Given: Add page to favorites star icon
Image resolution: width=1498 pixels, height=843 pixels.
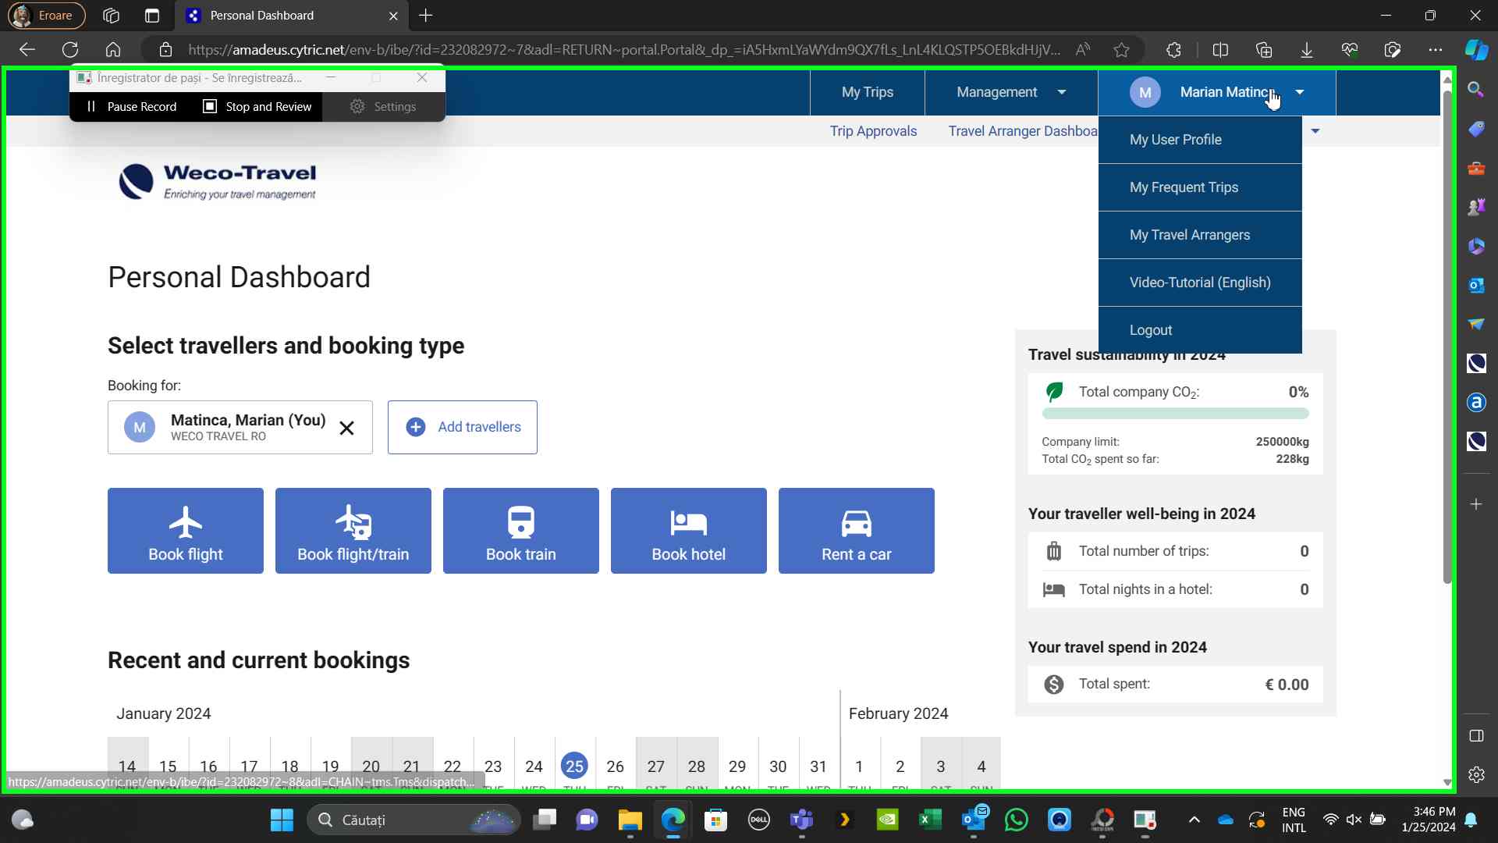Looking at the screenshot, I should point(1122,50).
